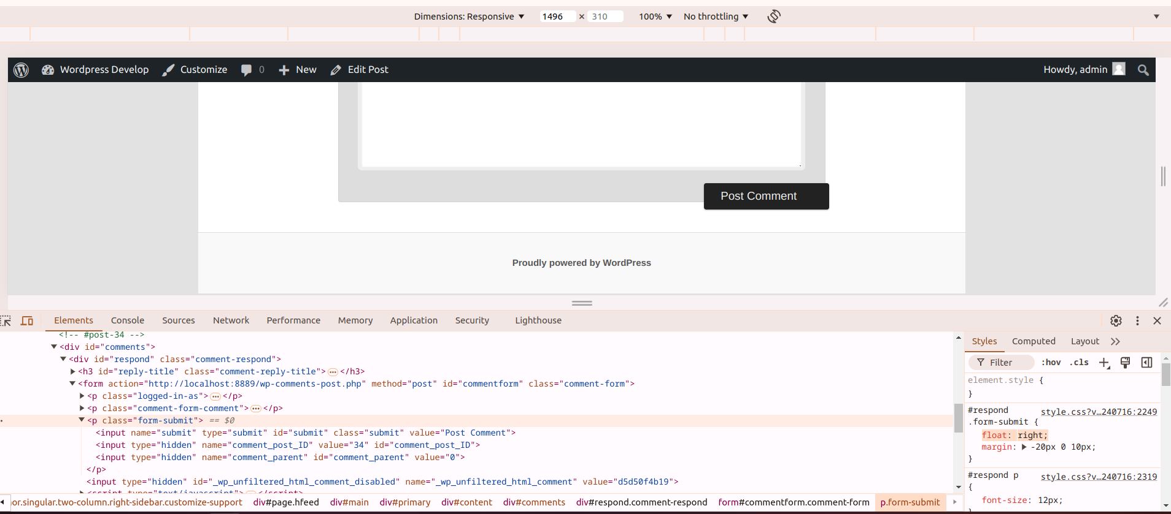The width and height of the screenshot is (1171, 514).
Task: Switch to the Memory tab
Action: [355, 320]
